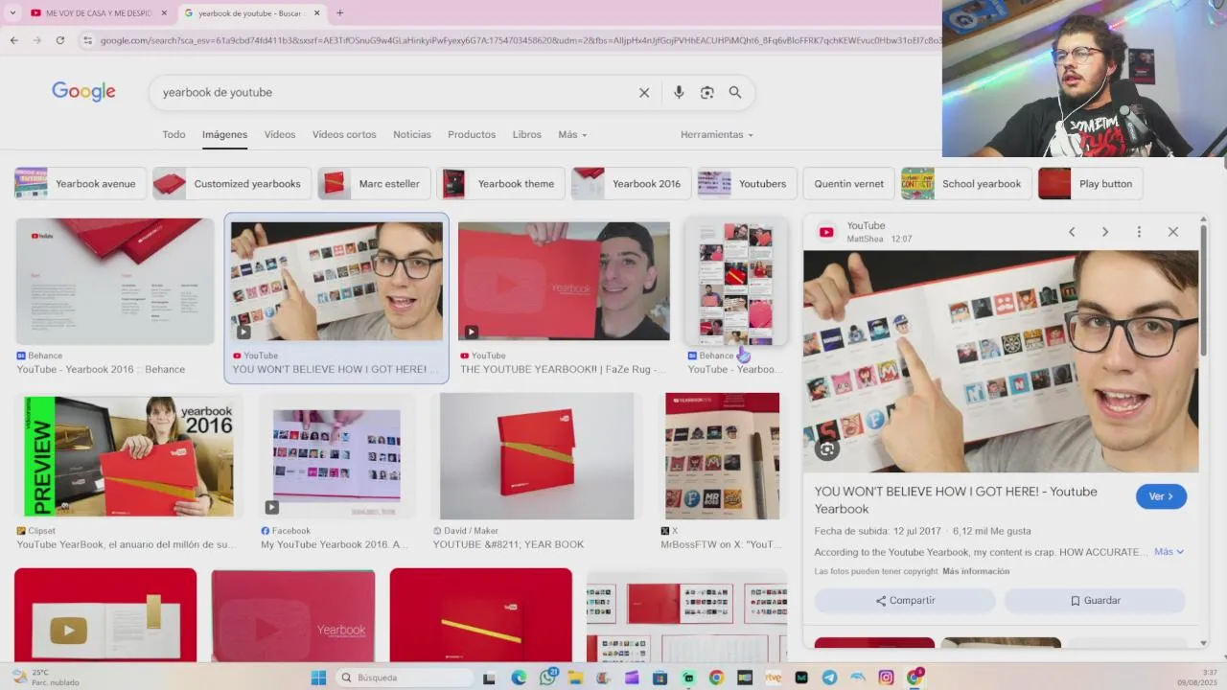Select the Play button chip
This screenshot has height=690, width=1227.
click(x=1091, y=184)
